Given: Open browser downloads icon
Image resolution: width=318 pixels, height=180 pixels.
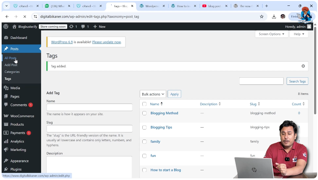Looking at the screenshot, I should pyautogui.click(x=274, y=17).
